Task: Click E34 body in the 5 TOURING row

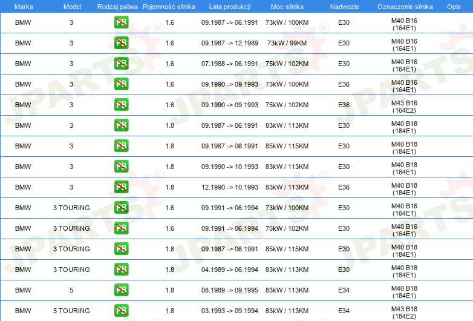Action: 344,311
